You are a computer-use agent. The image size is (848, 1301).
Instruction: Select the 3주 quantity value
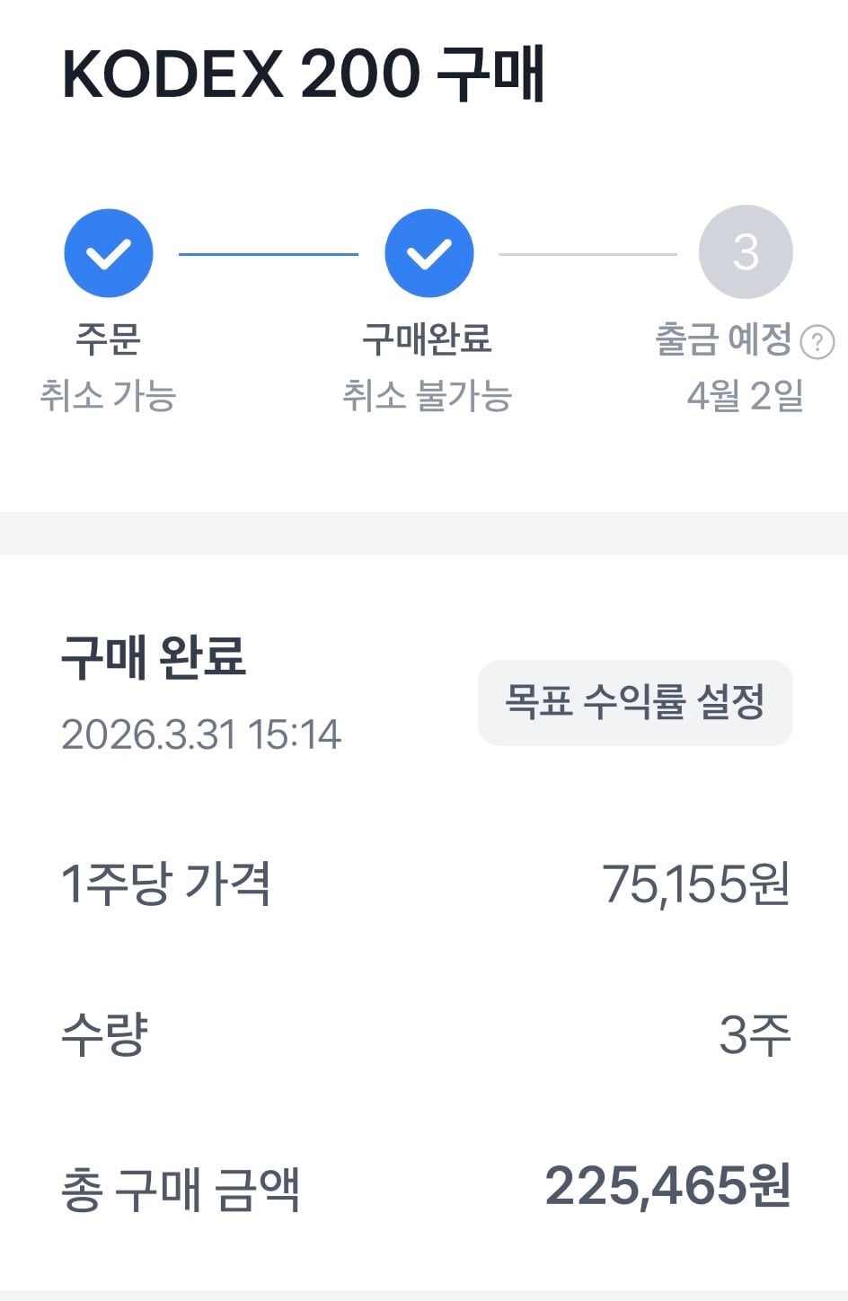point(755,1034)
